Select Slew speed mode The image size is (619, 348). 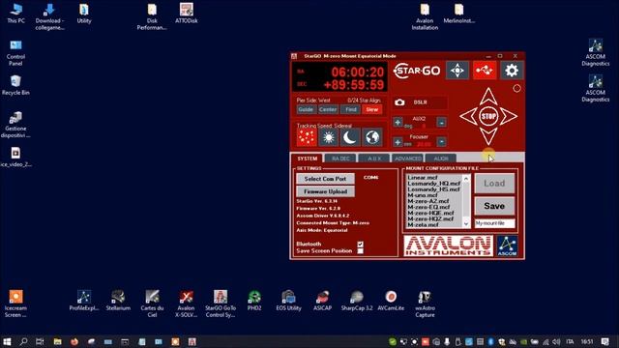click(x=372, y=109)
